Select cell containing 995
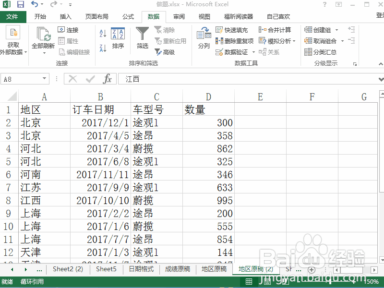Image resolution: width=384 pixels, height=288 pixels. pos(208,201)
